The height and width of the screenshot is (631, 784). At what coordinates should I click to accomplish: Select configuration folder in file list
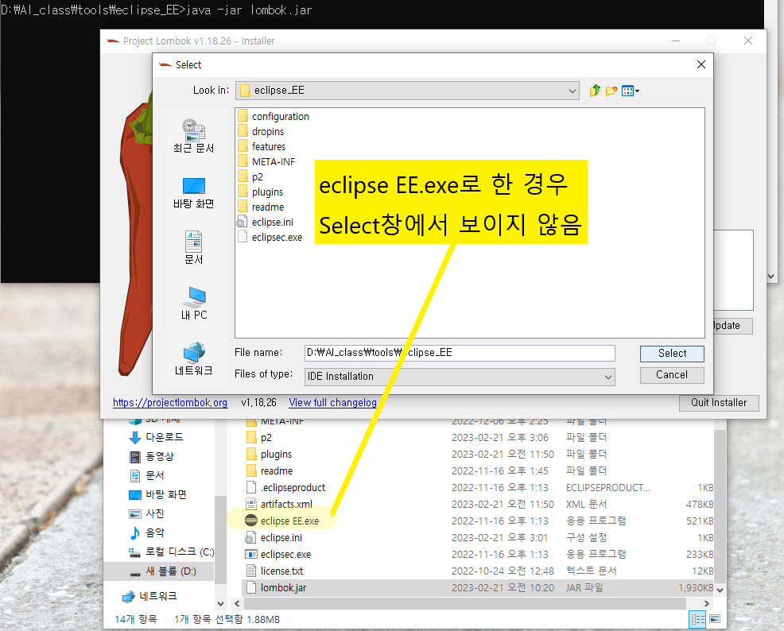(x=274, y=116)
